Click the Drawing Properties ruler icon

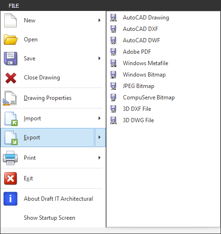coord(10,98)
